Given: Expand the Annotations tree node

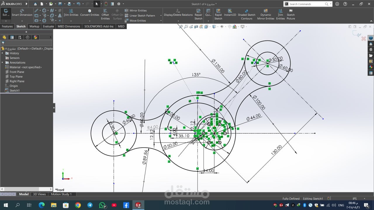Looking at the screenshot, I should pos(3,62).
